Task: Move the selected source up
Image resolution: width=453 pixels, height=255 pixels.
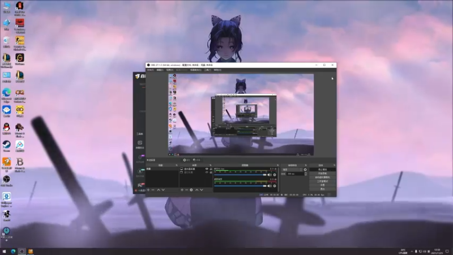Action: (x=196, y=190)
